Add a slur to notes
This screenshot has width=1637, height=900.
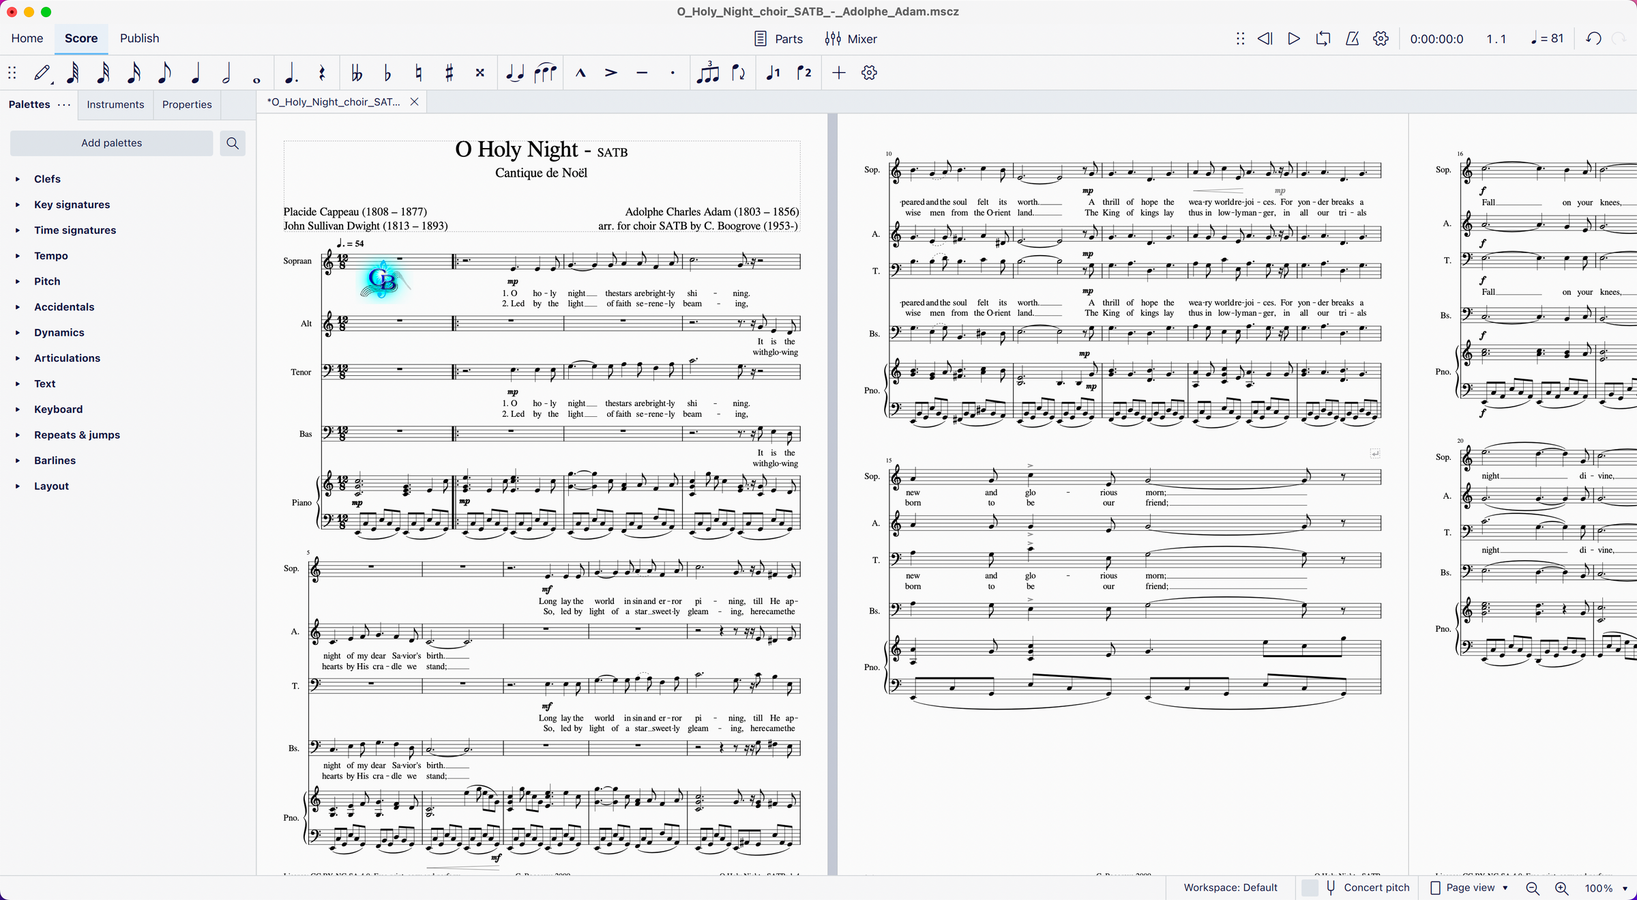tap(545, 72)
